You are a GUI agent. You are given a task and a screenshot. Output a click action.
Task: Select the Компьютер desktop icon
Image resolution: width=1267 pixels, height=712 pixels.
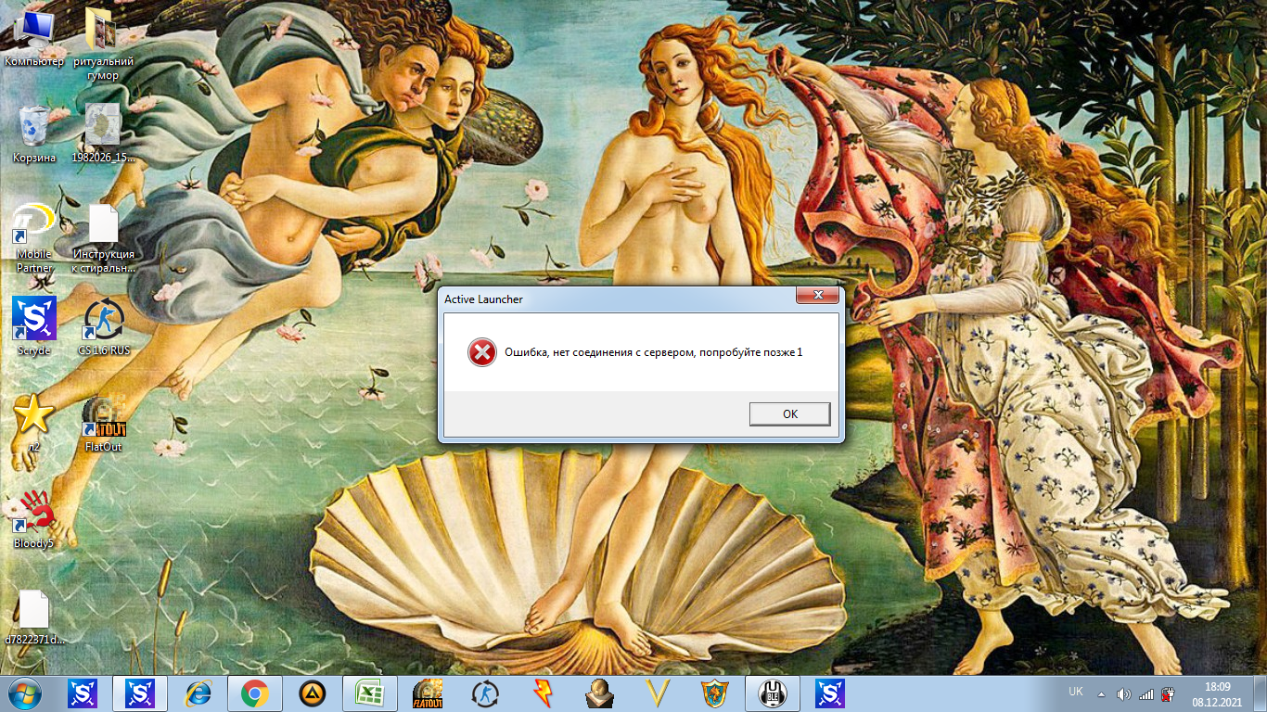pos(34,37)
